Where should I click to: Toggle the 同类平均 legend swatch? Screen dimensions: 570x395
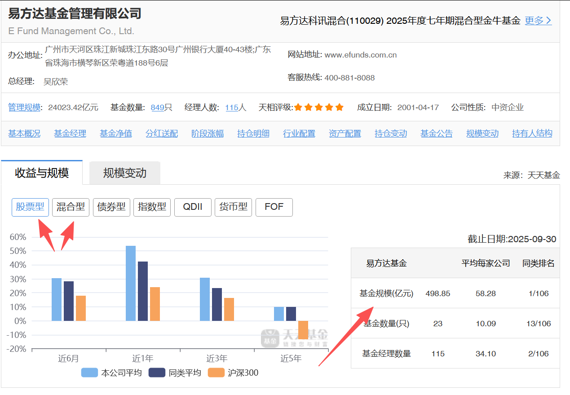(157, 373)
